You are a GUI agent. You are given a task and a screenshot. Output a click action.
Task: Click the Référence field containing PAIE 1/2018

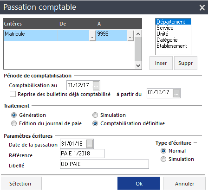click(x=82, y=154)
